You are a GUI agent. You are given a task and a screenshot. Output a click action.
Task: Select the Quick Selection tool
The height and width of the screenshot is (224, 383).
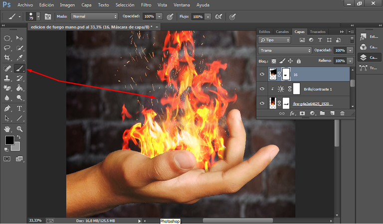click(x=19, y=48)
